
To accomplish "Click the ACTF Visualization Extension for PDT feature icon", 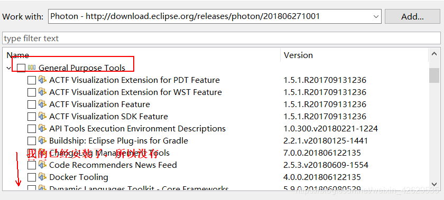I will coord(42,80).
